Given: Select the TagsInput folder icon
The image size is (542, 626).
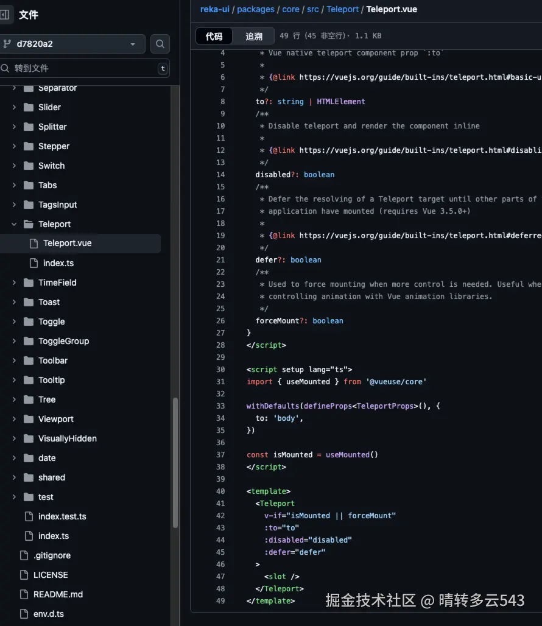Looking at the screenshot, I should click(29, 205).
